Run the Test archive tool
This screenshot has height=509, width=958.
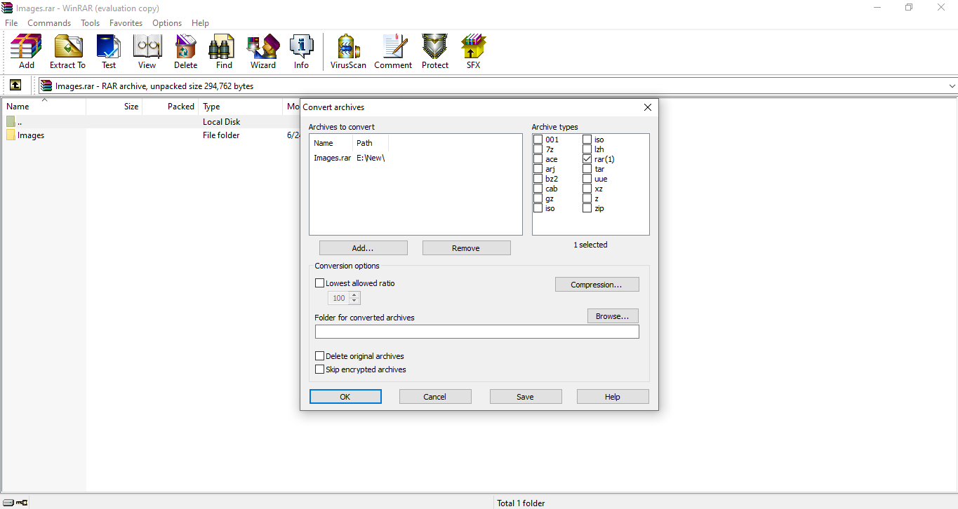click(109, 49)
